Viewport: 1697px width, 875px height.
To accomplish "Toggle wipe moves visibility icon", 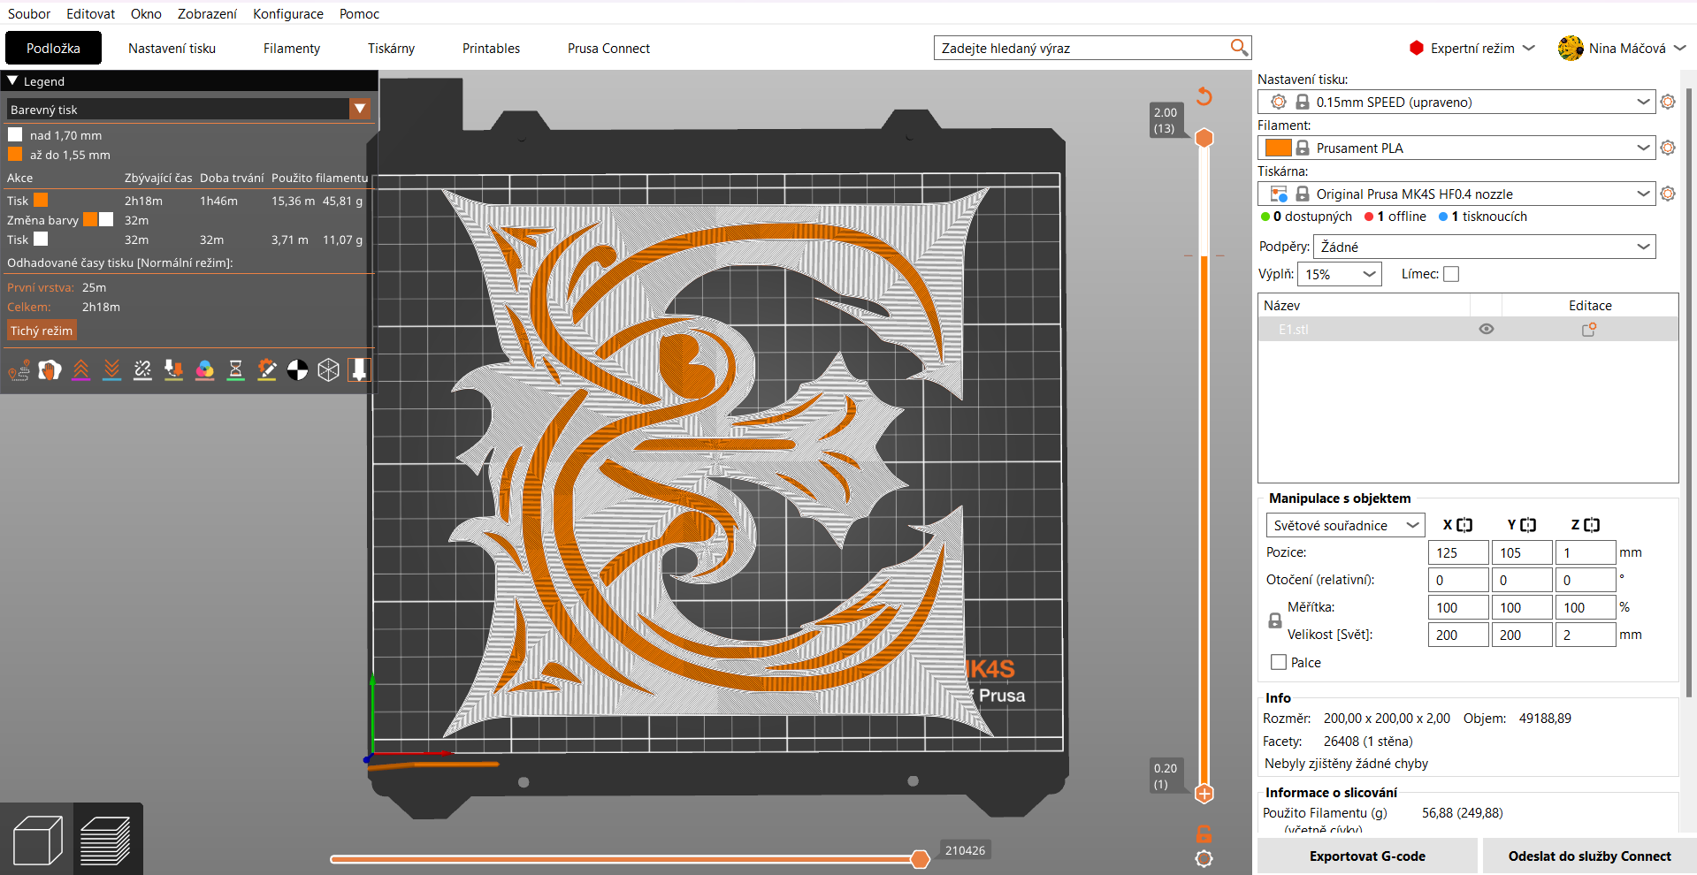I will click(50, 370).
